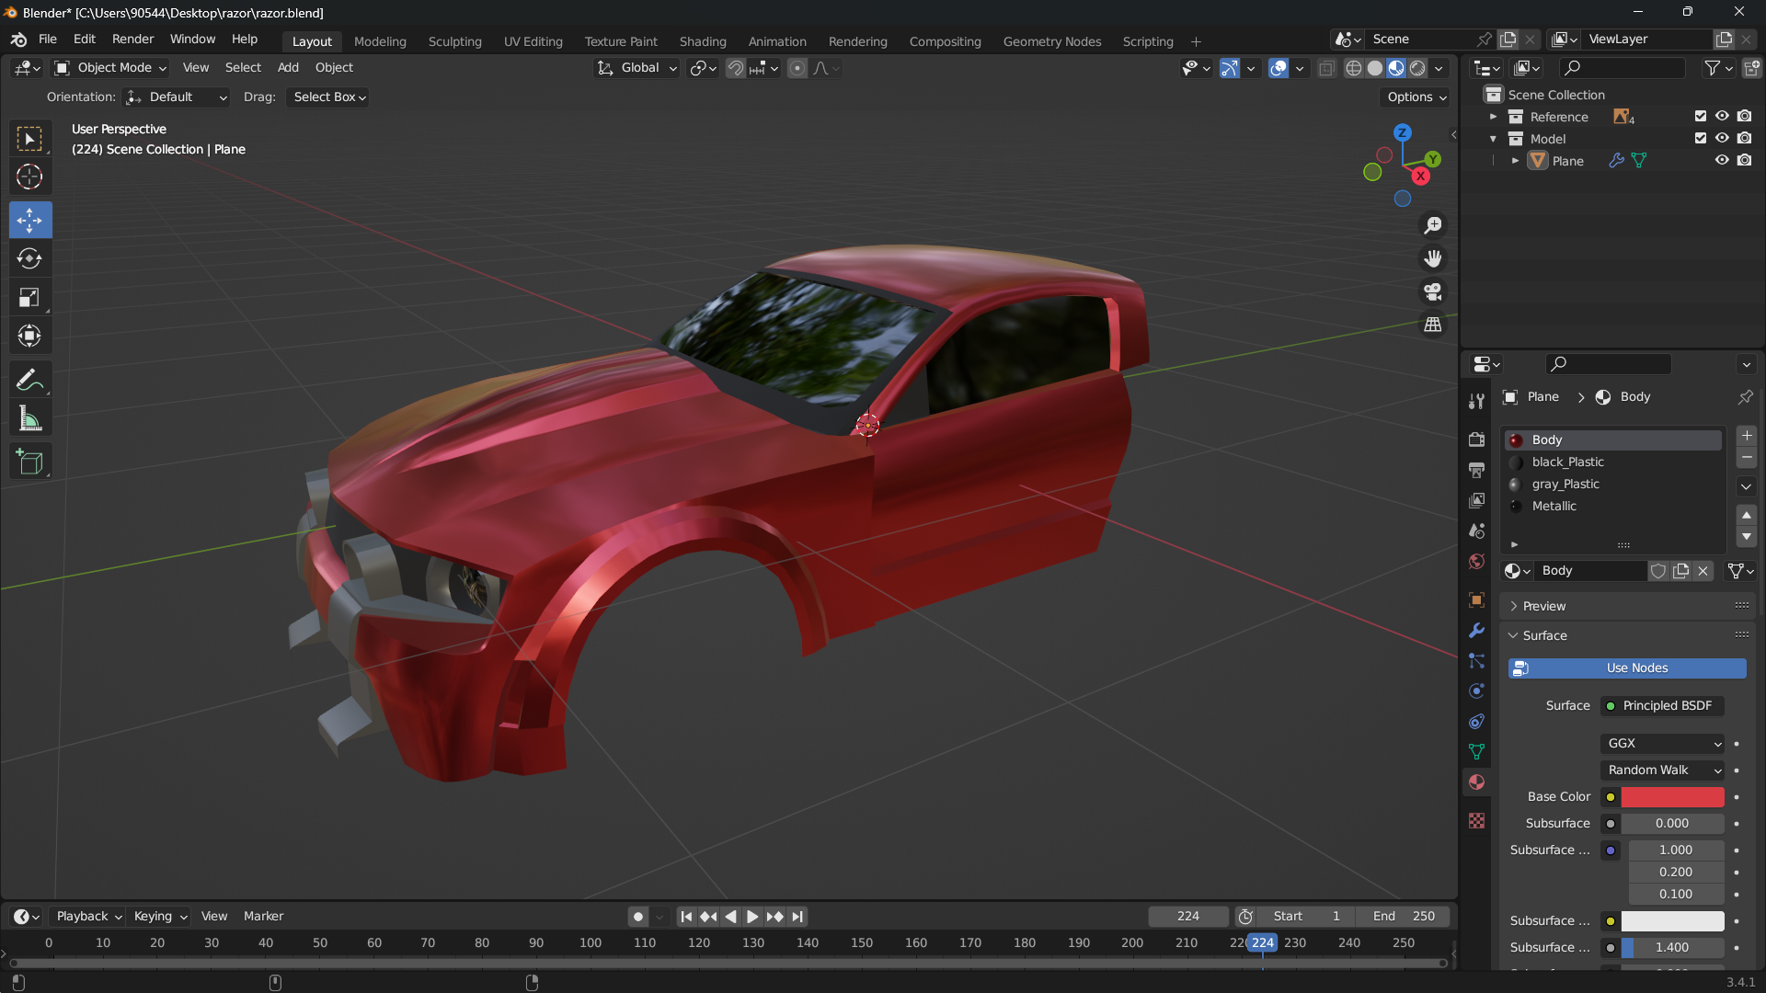Select the 3D Cursor tool
The height and width of the screenshot is (993, 1766).
[29, 177]
